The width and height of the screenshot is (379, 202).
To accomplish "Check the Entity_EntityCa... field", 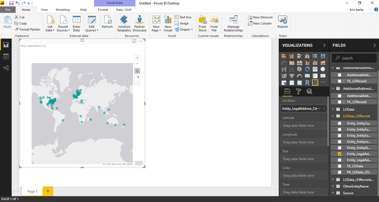I will point(340,123).
